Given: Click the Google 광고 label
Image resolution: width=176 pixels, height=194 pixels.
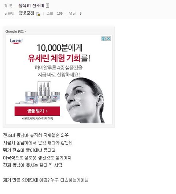Looking at the screenshot, I should (14, 32).
